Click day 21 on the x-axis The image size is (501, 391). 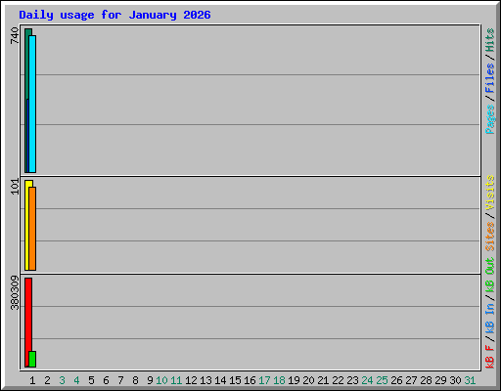click(323, 380)
